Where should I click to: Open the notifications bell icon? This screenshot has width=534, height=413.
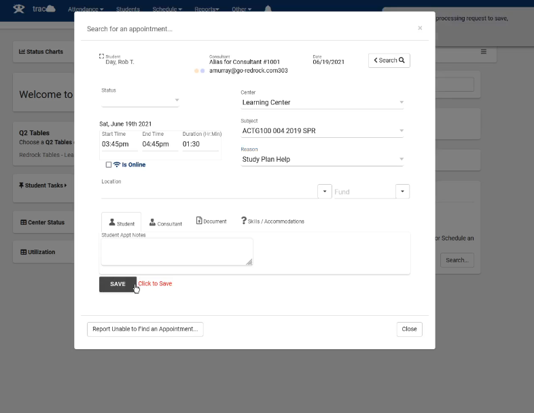click(x=268, y=9)
